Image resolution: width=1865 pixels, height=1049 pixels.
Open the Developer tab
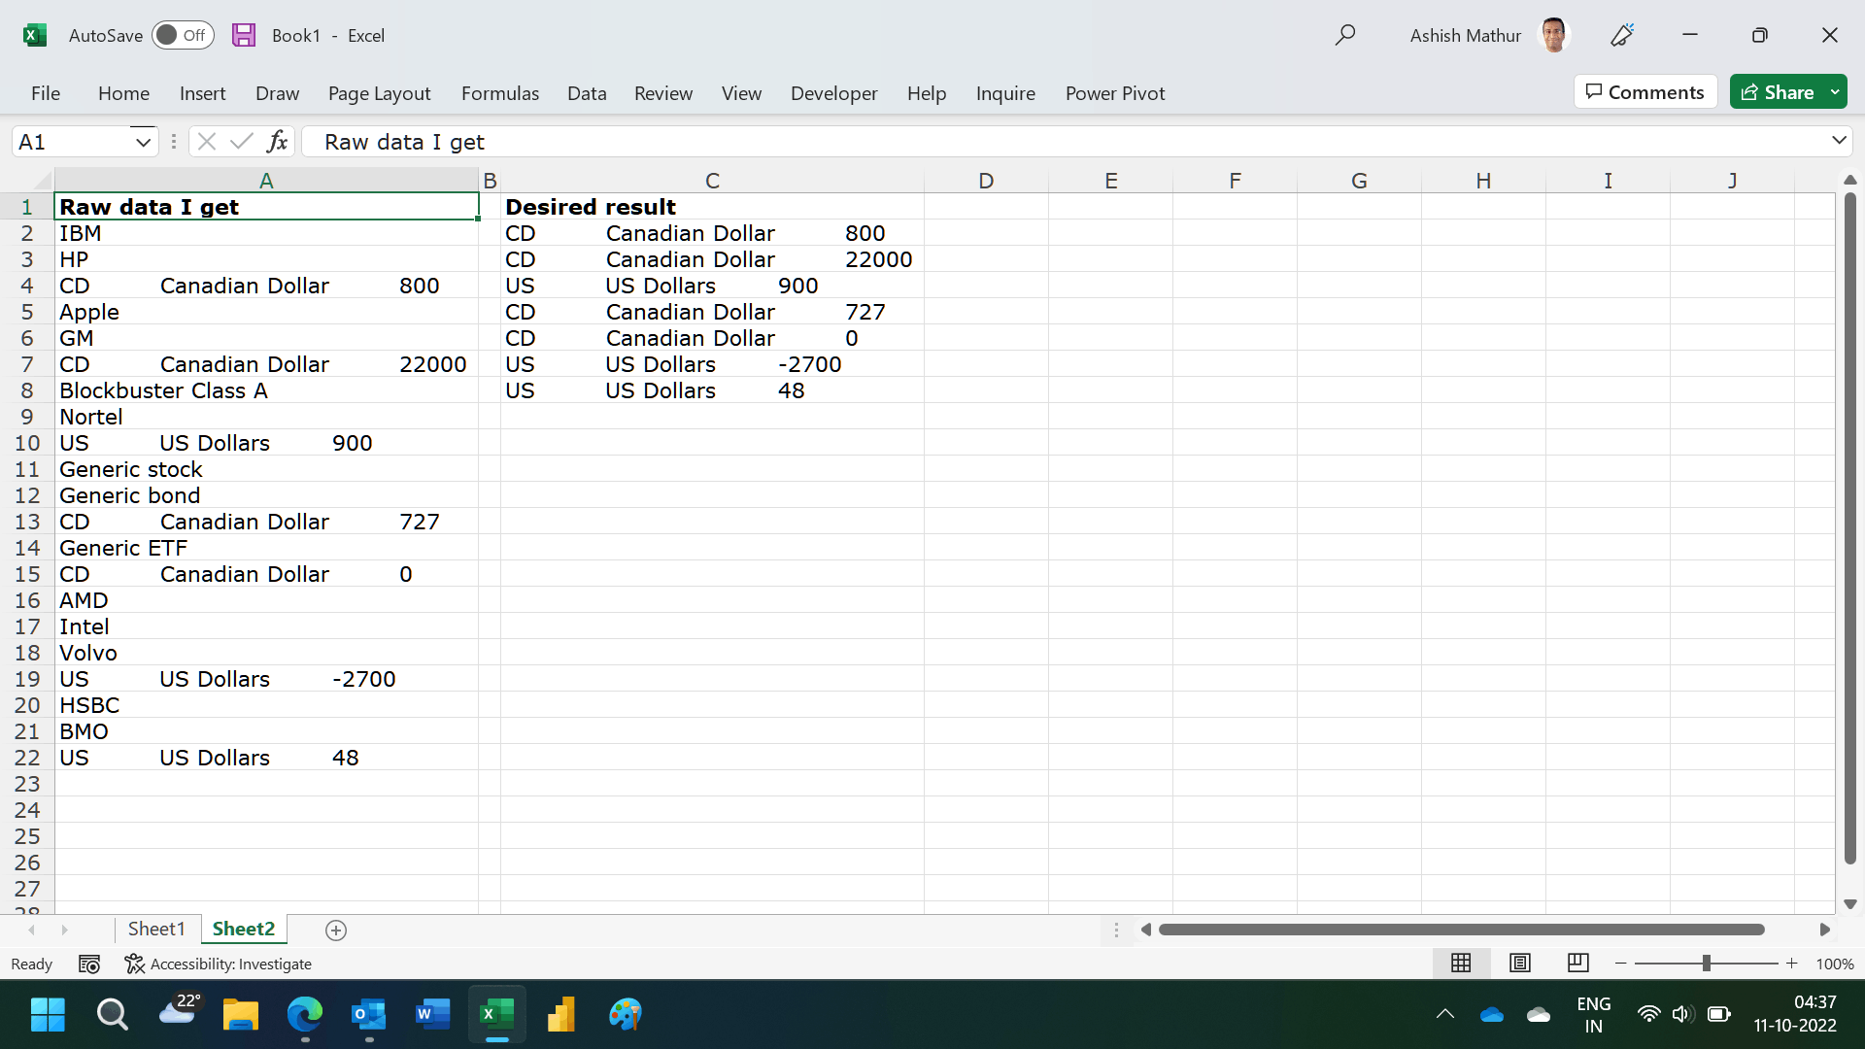pos(833,93)
